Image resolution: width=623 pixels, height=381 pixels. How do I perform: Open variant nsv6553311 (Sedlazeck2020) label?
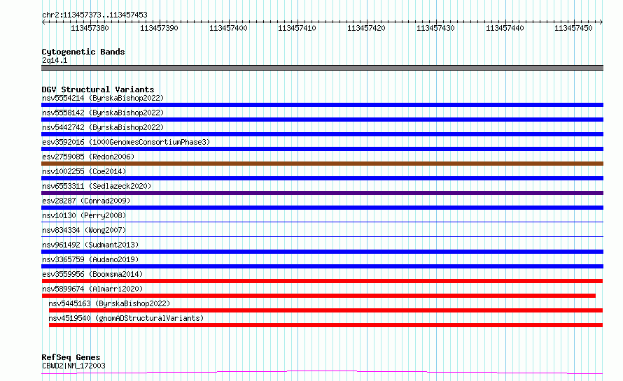[97, 186]
